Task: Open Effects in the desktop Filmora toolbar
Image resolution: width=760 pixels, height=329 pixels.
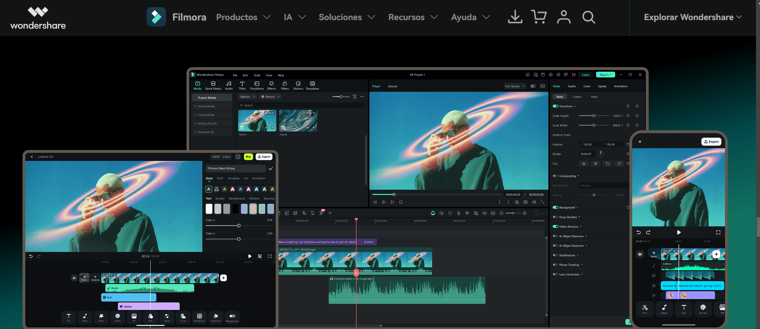Action: click(x=272, y=86)
